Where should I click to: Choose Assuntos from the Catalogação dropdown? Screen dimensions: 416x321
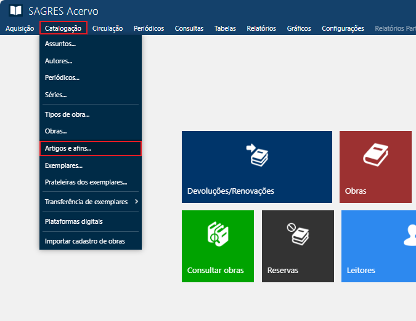coord(60,44)
